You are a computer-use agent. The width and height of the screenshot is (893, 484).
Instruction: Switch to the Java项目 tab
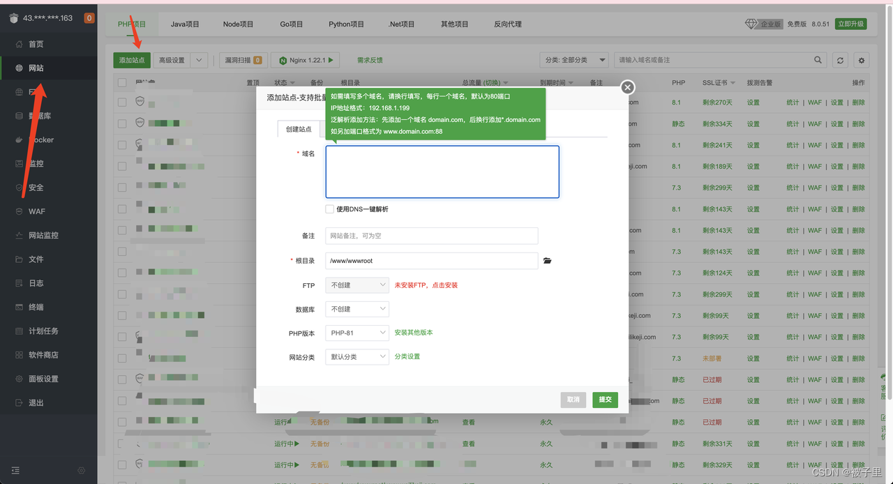[x=185, y=24]
